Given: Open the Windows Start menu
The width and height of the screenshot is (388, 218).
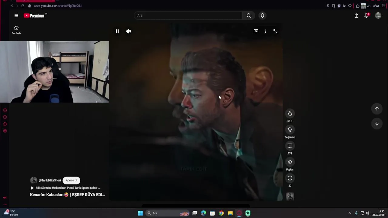Looking at the screenshot, I should pos(140,213).
